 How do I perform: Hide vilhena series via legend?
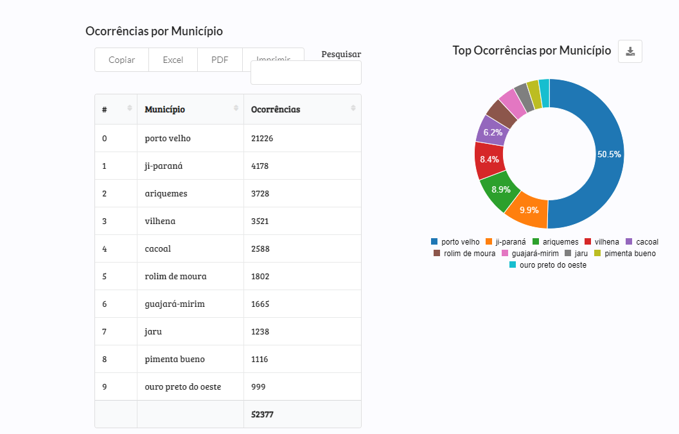601,242
